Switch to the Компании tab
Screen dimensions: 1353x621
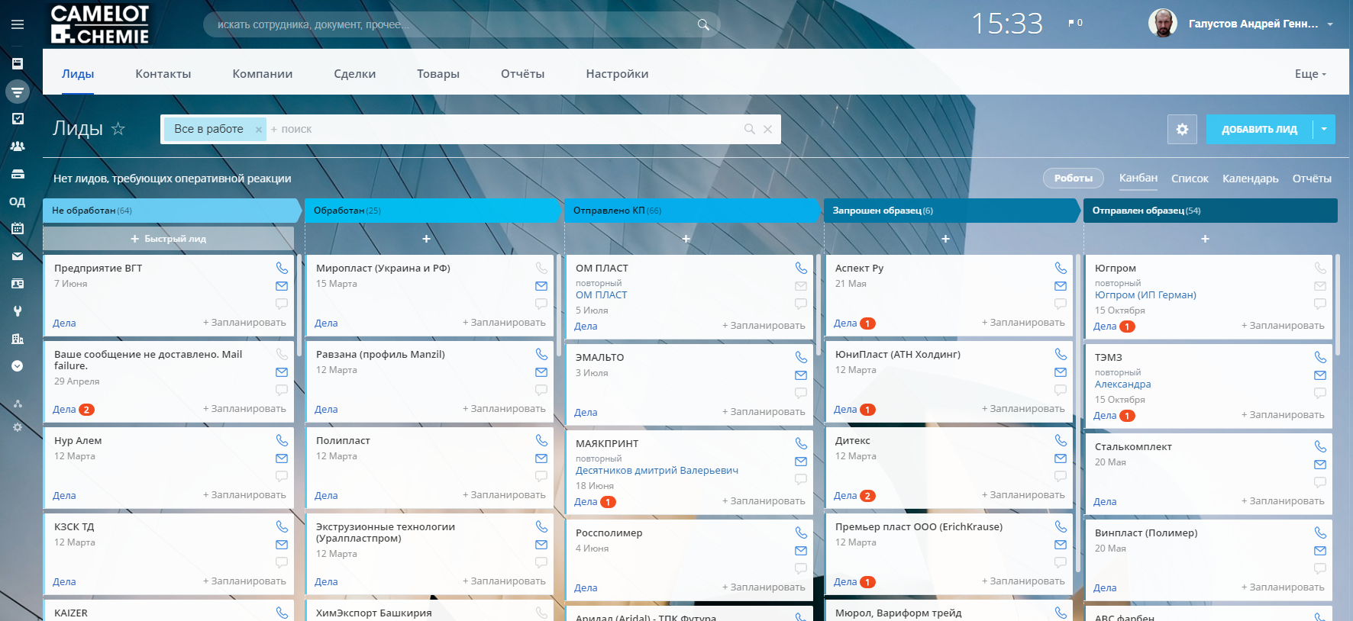point(263,74)
